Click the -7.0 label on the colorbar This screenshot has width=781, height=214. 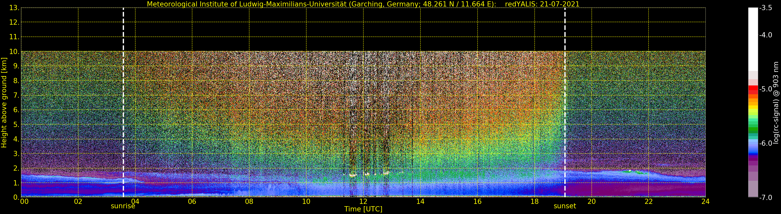[x=766, y=198]
